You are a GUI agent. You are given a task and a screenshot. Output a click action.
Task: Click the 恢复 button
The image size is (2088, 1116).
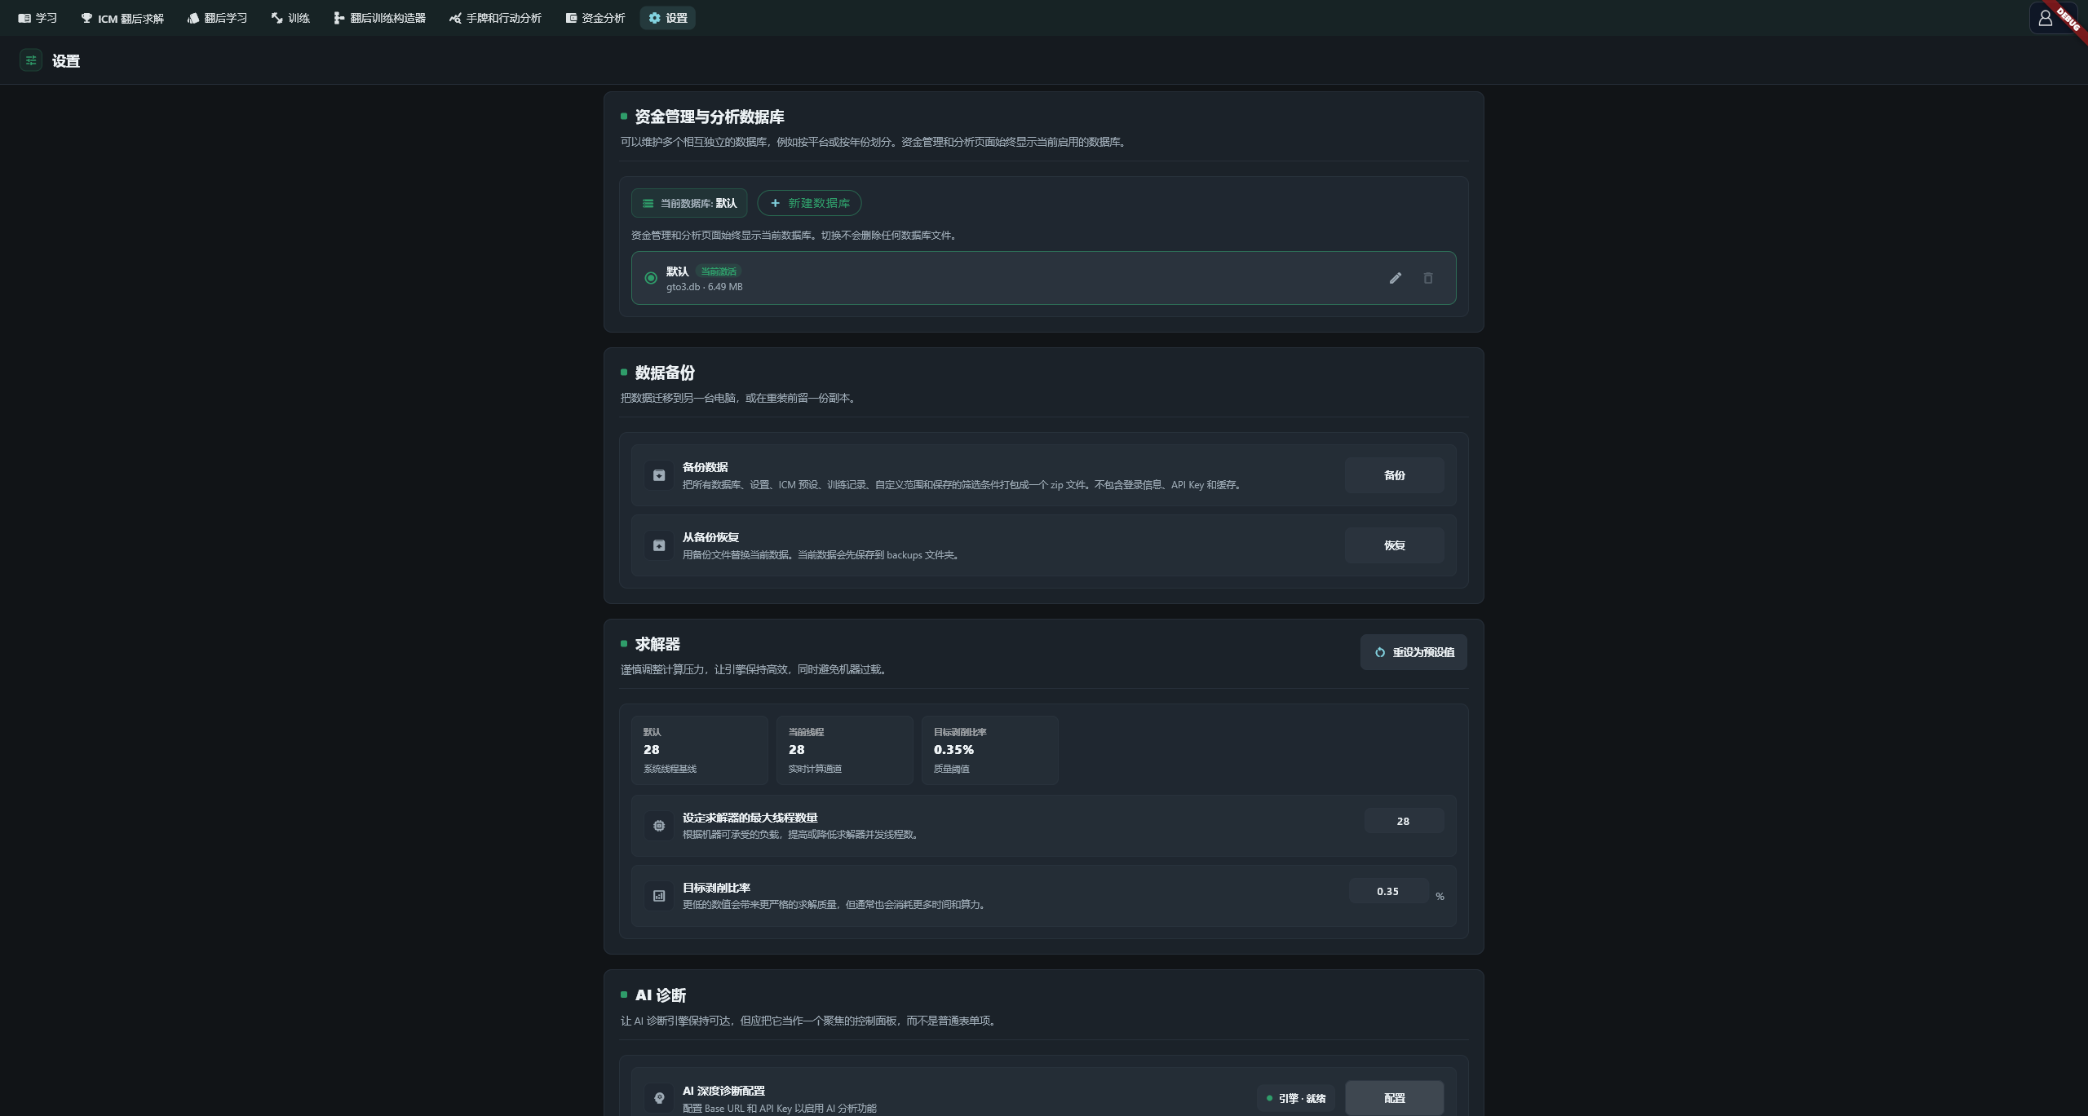tap(1395, 545)
